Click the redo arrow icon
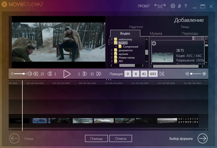217x148 pixels. click(163, 6)
